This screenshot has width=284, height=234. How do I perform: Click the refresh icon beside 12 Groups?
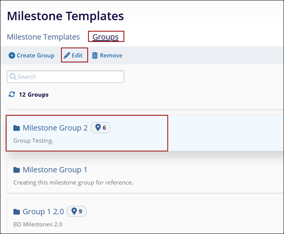12,95
